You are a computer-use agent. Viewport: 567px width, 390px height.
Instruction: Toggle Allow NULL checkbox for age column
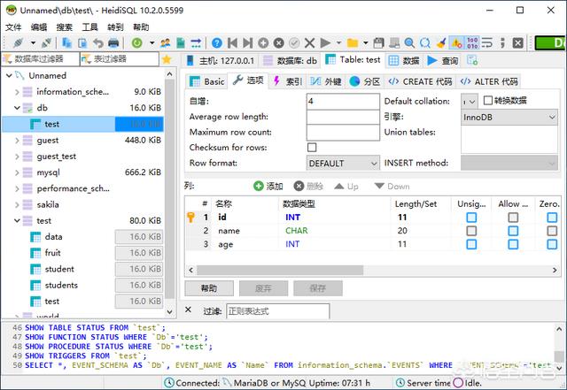[x=513, y=244]
